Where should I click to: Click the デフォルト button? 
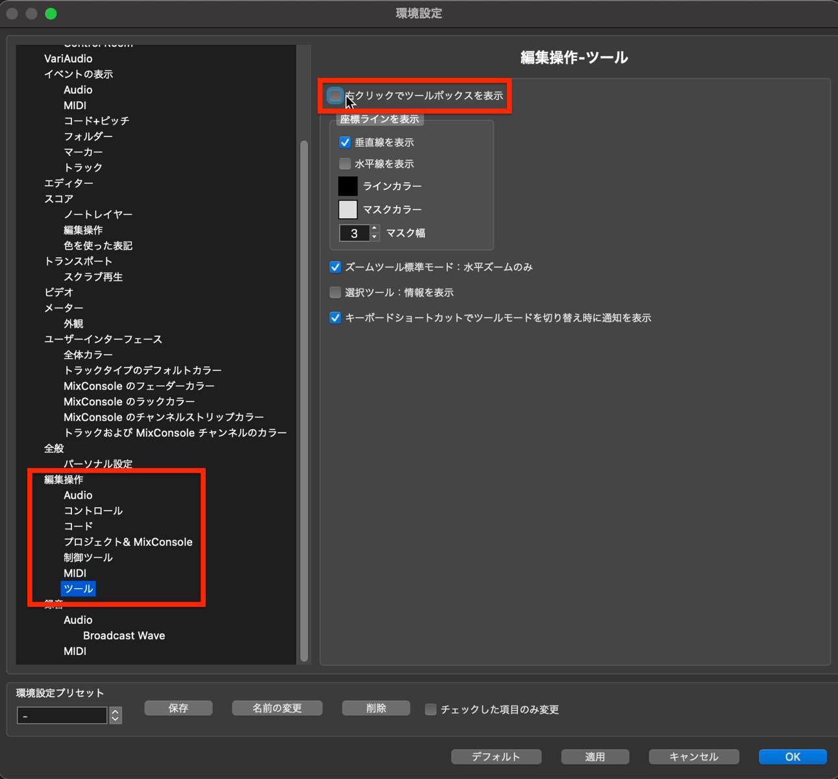[x=496, y=757]
